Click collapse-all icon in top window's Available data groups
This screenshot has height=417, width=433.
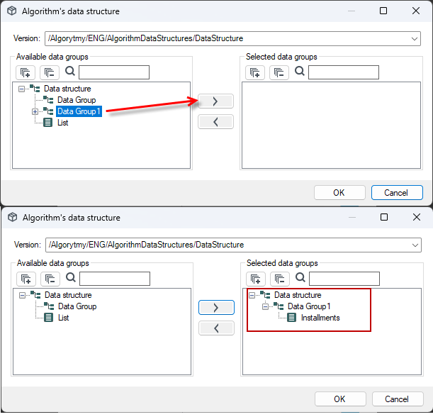pos(50,72)
